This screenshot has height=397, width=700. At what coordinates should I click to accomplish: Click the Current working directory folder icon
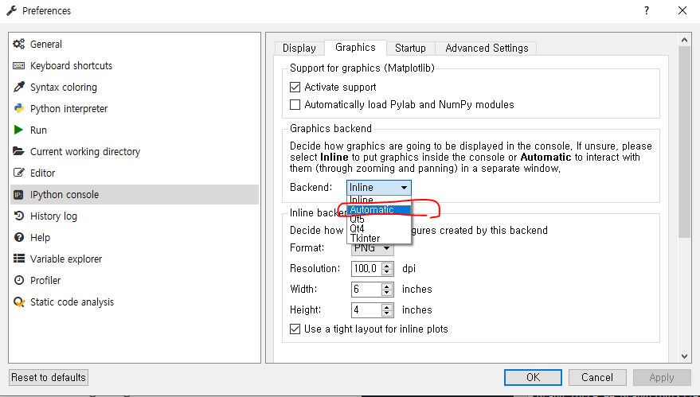coord(19,152)
